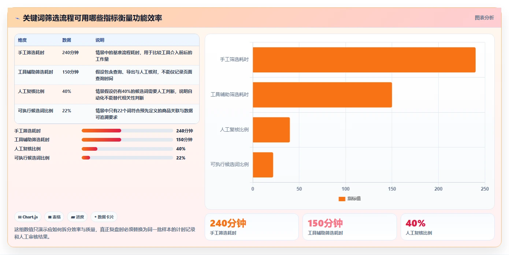509x255 pixels.
Task: Open the 240分钟 手工筛选耗时 data card
Action: (x=252, y=227)
